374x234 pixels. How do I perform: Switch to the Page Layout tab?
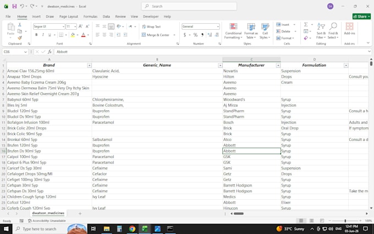[68, 17]
